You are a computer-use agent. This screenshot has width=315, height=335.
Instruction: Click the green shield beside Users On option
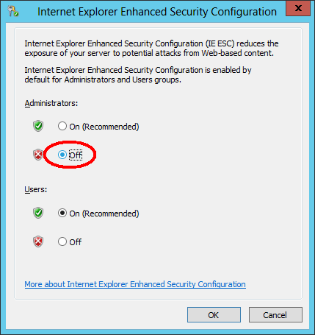[x=38, y=213]
